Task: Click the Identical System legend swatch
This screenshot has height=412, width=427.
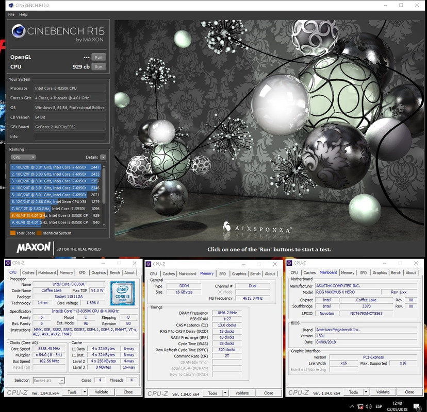Action: [39, 233]
